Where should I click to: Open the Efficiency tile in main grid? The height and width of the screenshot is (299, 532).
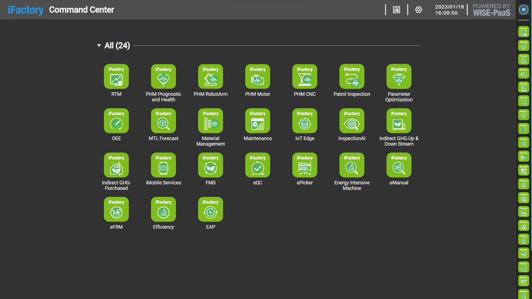point(163,209)
